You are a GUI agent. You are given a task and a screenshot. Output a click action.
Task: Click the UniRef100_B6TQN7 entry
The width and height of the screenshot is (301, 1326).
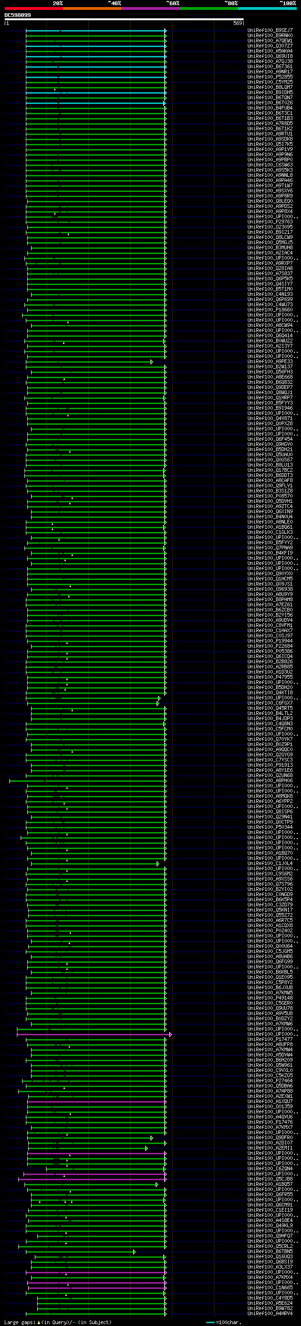[x=270, y=98]
